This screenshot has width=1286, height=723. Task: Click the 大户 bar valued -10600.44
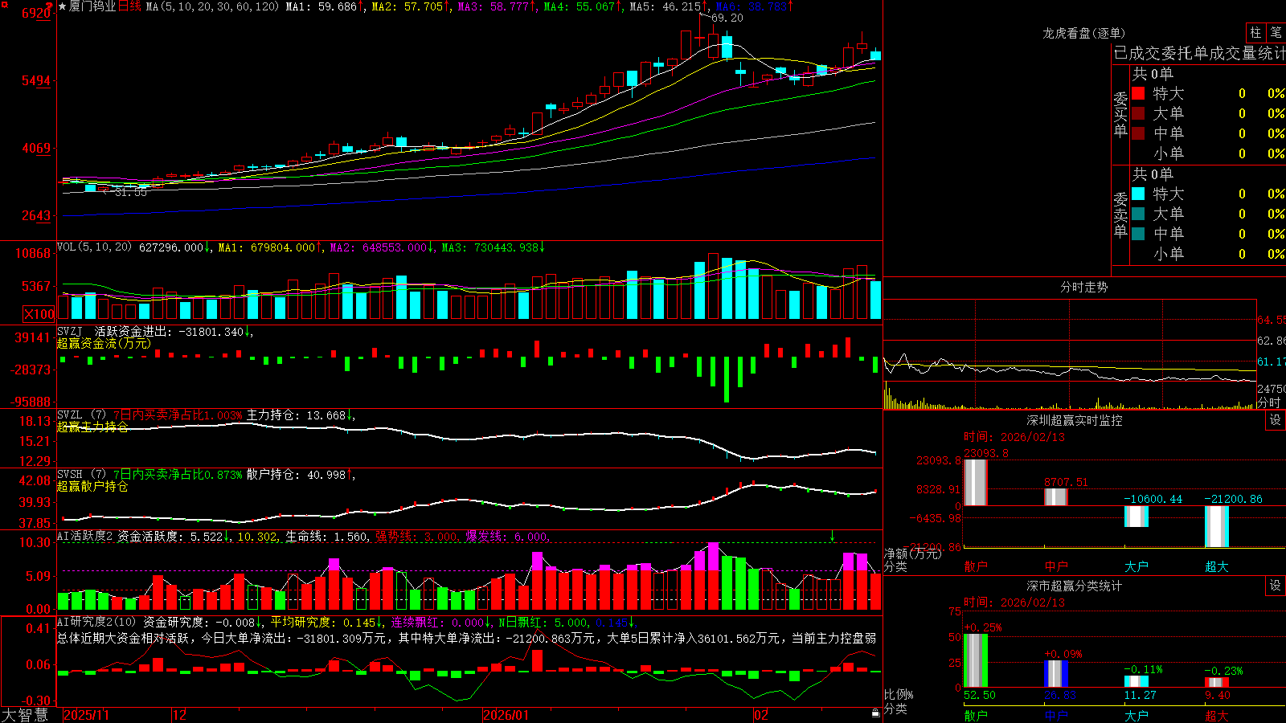click(1137, 516)
